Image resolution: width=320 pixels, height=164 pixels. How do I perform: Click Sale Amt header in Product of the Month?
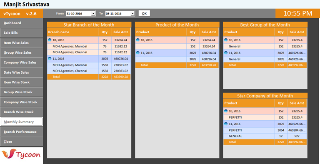coord(209,32)
